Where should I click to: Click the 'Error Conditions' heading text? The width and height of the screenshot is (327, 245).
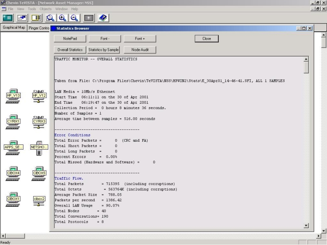(72, 135)
